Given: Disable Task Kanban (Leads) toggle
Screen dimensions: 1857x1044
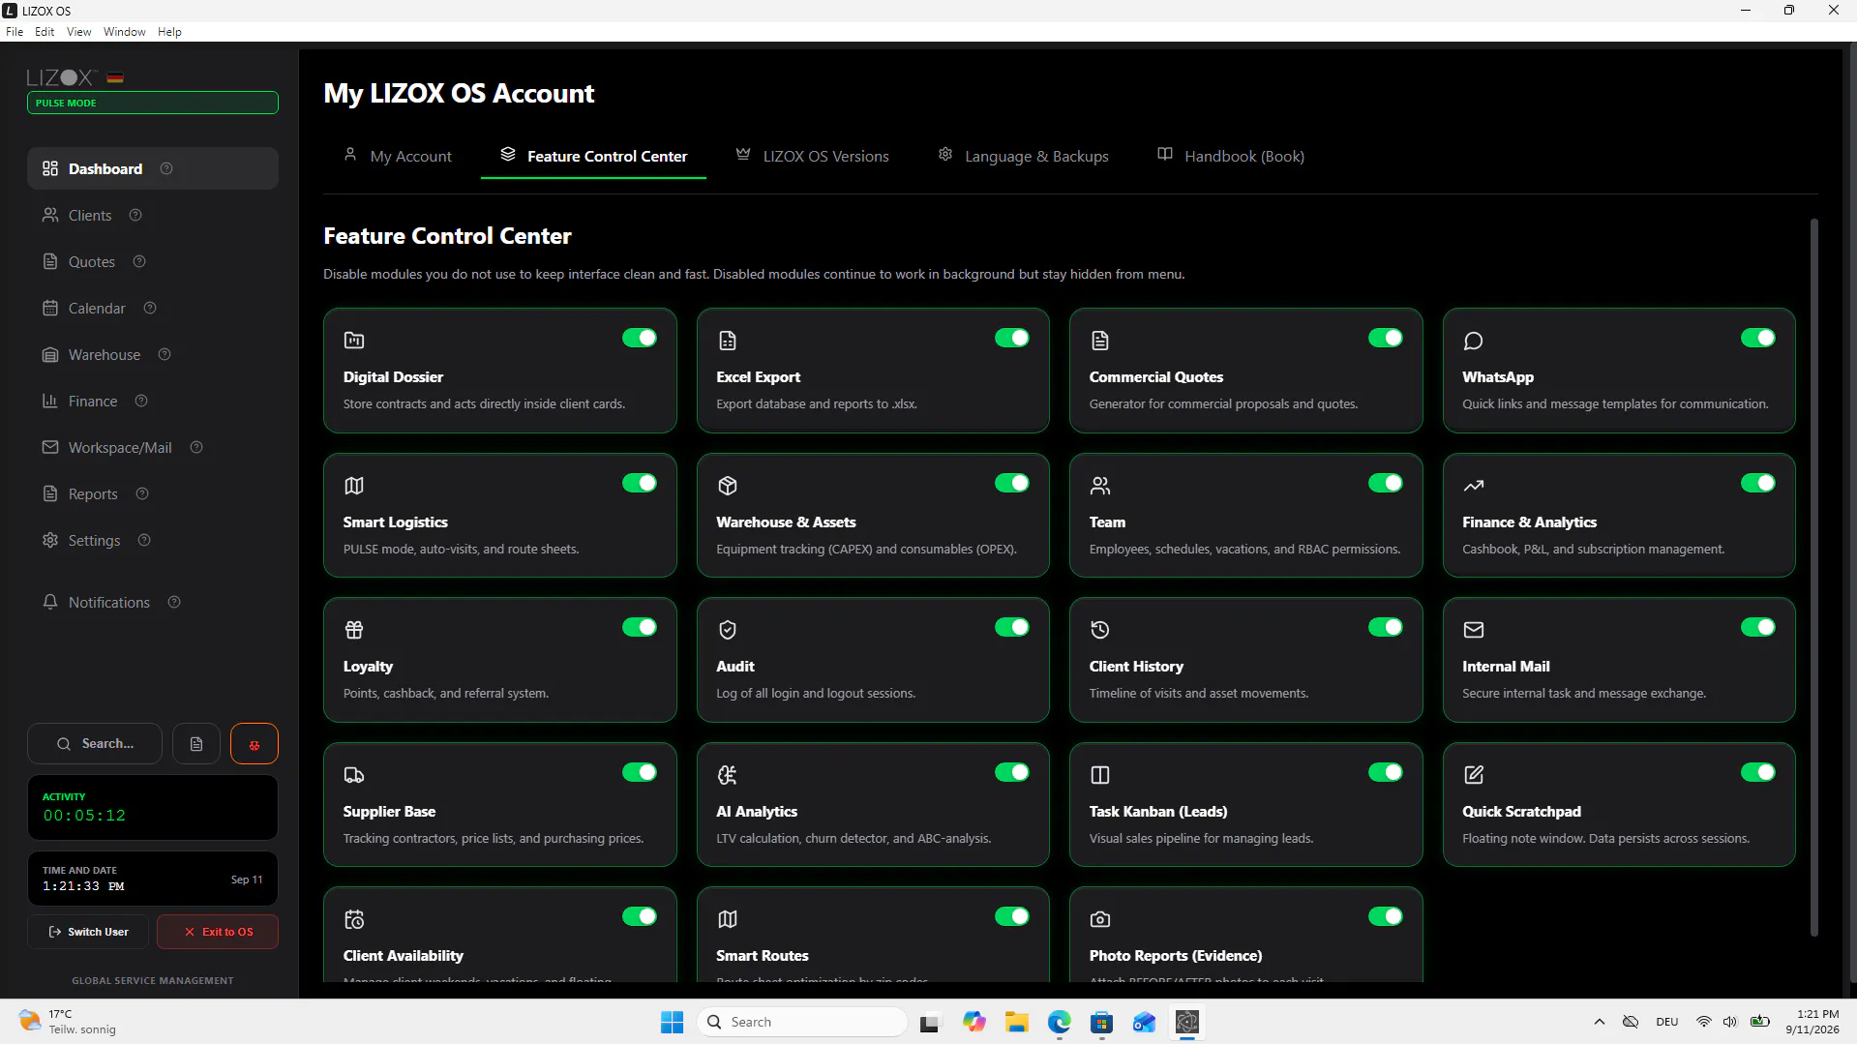Looking at the screenshot, I should point(1386,772).
